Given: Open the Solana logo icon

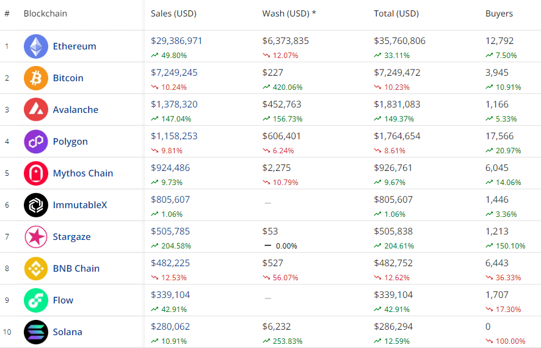Looking at the screenshot, I should point(35,332).
